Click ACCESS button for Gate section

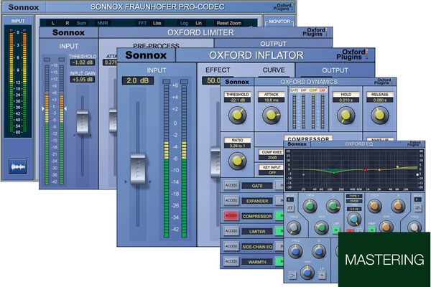231,185
